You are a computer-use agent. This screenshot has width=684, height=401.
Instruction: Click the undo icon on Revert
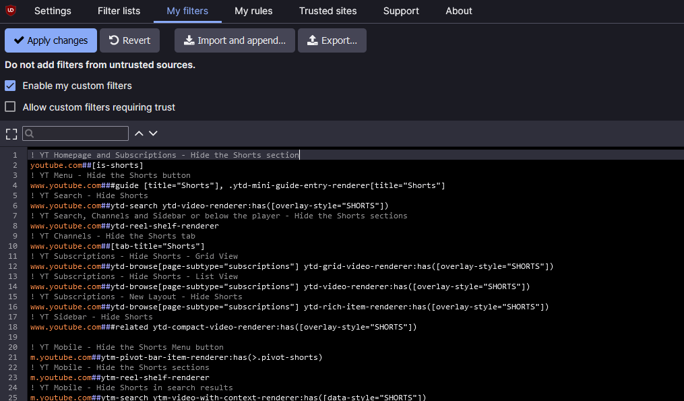[x=114, y=40]
